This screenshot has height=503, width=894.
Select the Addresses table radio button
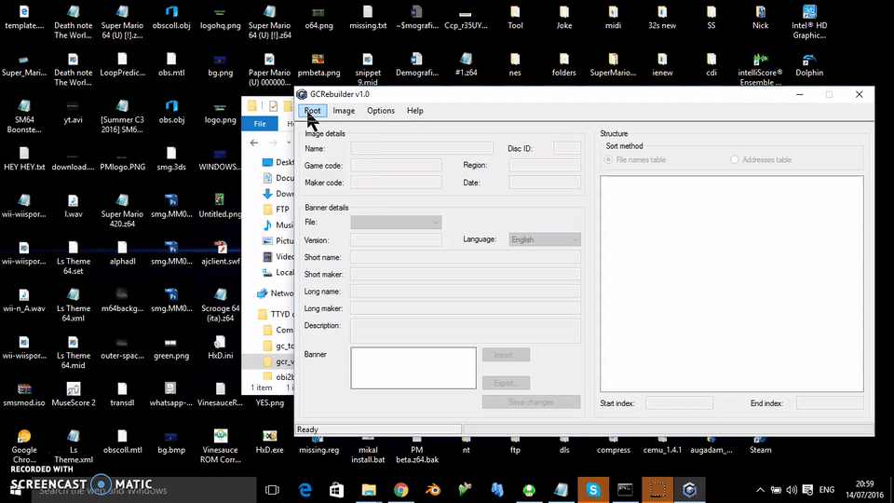[735, 160]
